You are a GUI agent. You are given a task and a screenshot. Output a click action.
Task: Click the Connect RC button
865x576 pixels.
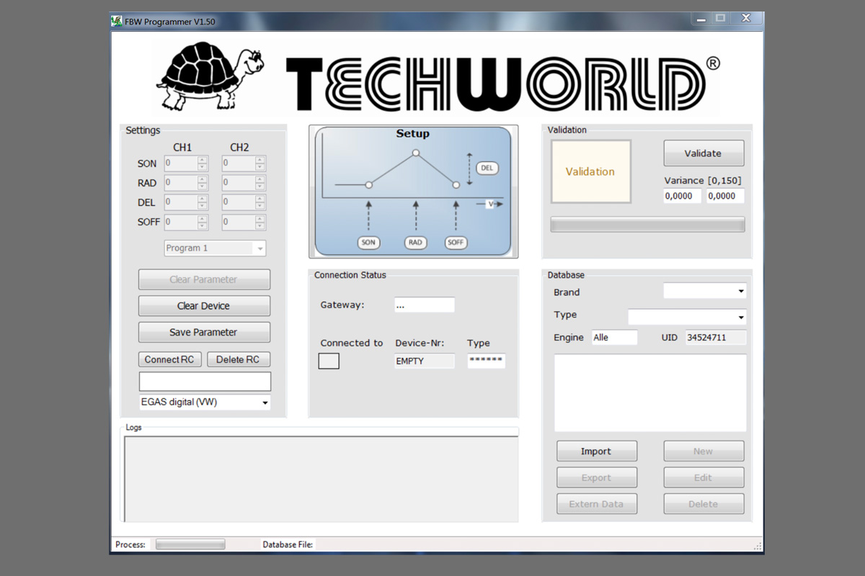pos(169,359)
